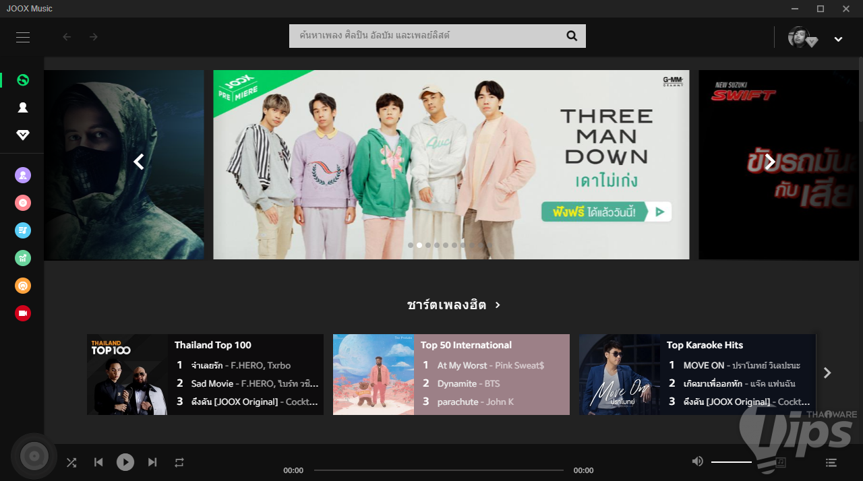Screen dimensions: 863x481
Task: Play เกิดมาเพื่ออกหัก in Karaoke Hits
Action: [x=739, y=383]
